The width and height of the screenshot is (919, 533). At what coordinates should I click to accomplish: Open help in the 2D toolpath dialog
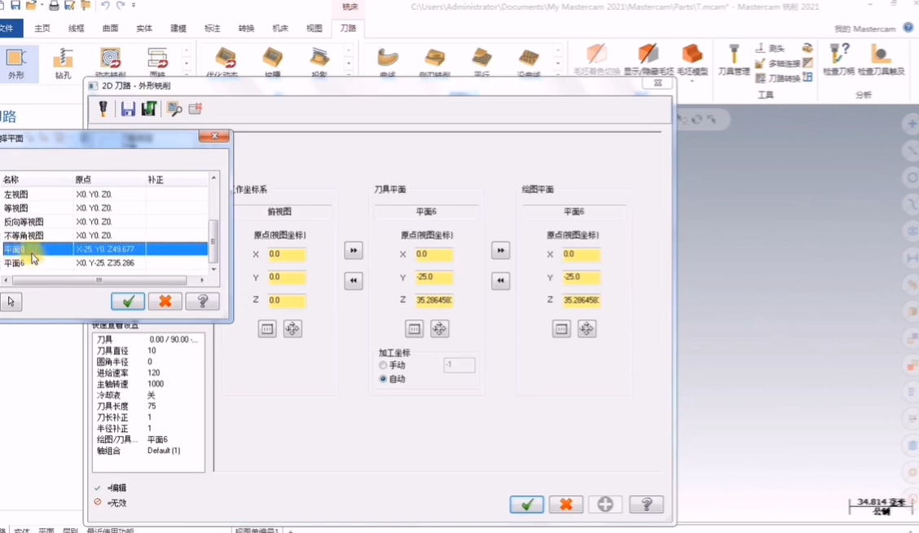[646, 504]
